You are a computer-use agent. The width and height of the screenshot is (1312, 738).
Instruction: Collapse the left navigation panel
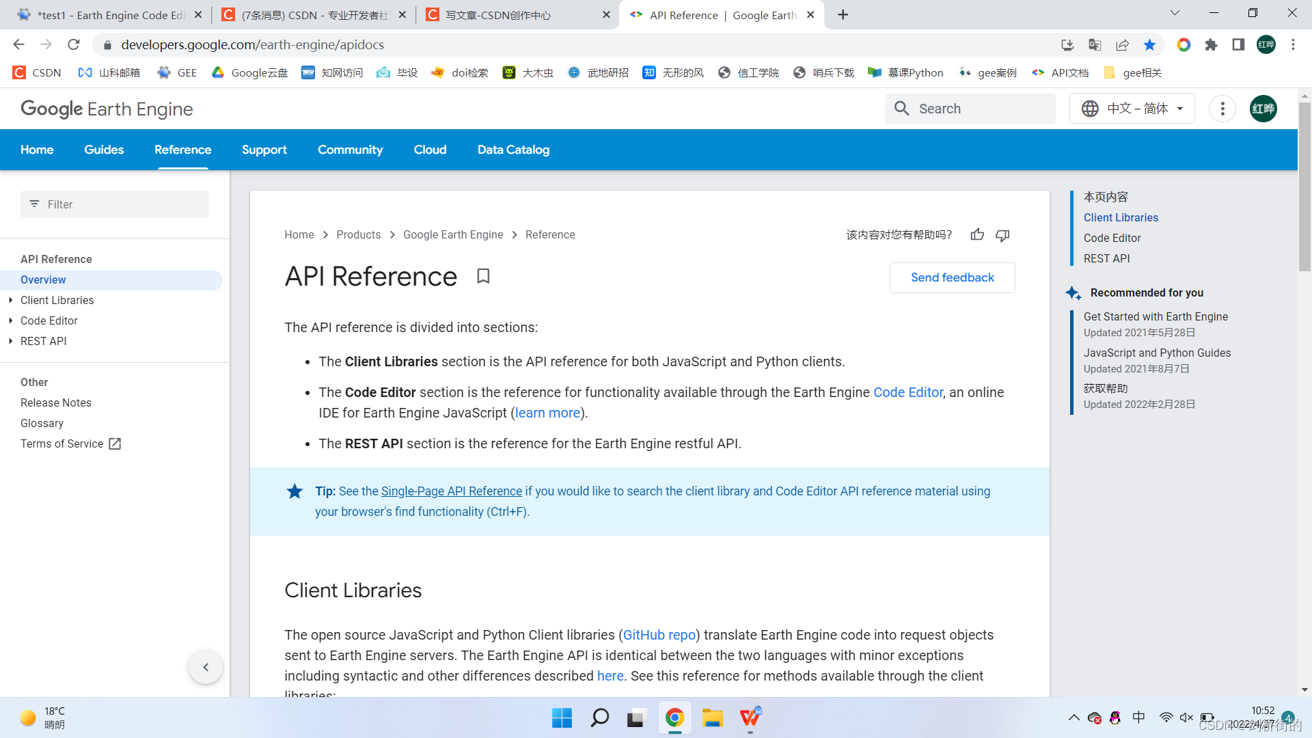point(206,667)
